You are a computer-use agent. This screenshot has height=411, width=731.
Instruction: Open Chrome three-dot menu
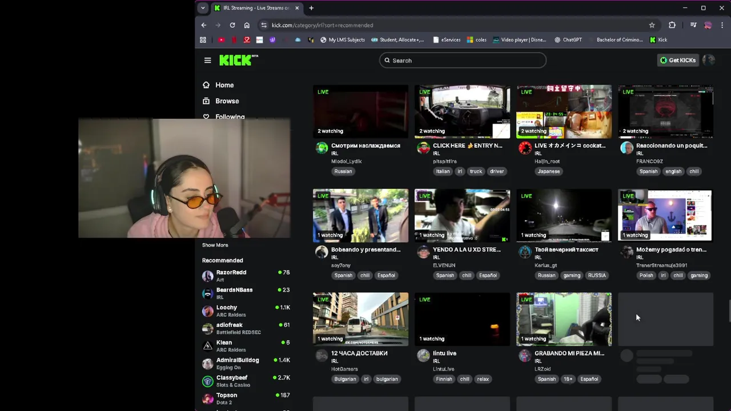click(x=722, y=25)
